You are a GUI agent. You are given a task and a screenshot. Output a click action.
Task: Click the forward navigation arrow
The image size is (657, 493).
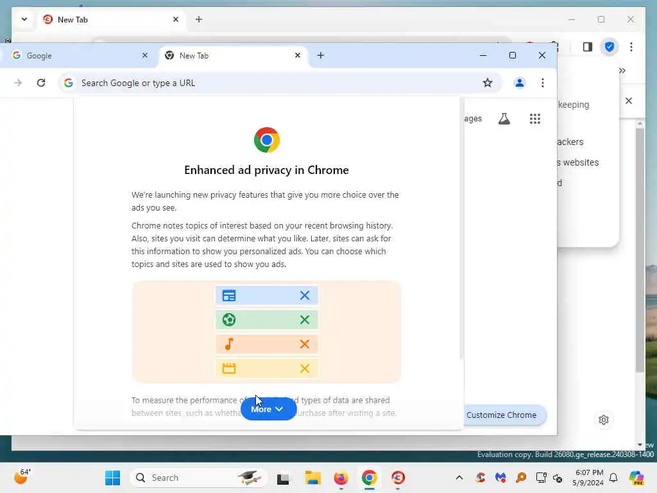(18, 83)
